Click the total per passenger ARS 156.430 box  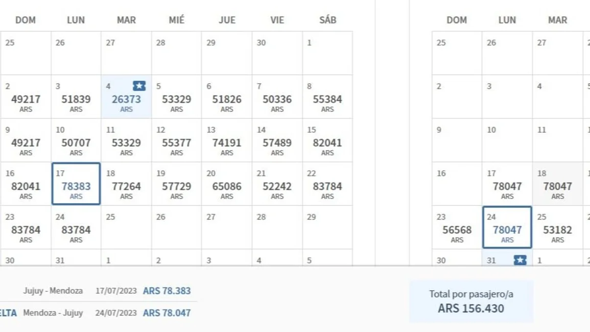pyautogui.click(x=471, y=301)
